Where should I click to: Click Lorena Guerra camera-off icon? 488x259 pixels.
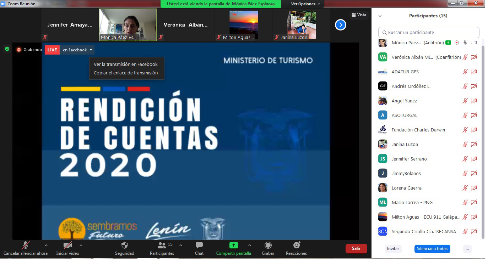pos(474,188)
